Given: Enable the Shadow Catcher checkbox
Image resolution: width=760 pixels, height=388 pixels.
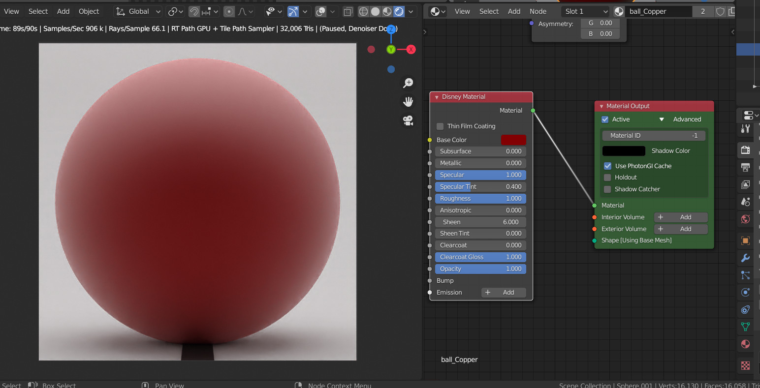Looking at the screenshot, I should point(607,189).
